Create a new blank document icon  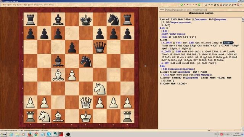click(206, 5)
